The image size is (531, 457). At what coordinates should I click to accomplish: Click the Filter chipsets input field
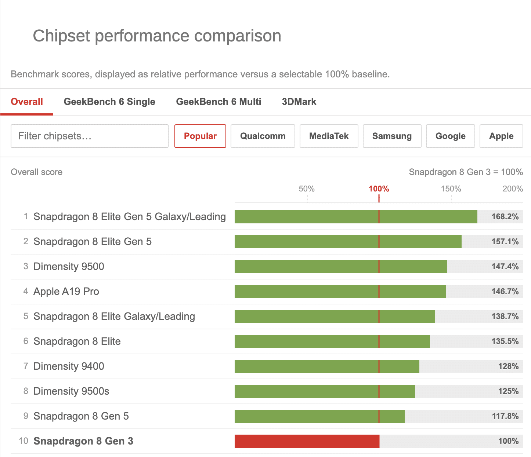(x=90, y=136)
